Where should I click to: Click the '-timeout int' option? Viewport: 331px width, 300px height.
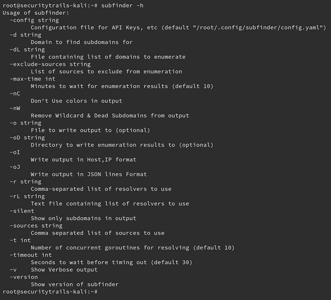31,255
